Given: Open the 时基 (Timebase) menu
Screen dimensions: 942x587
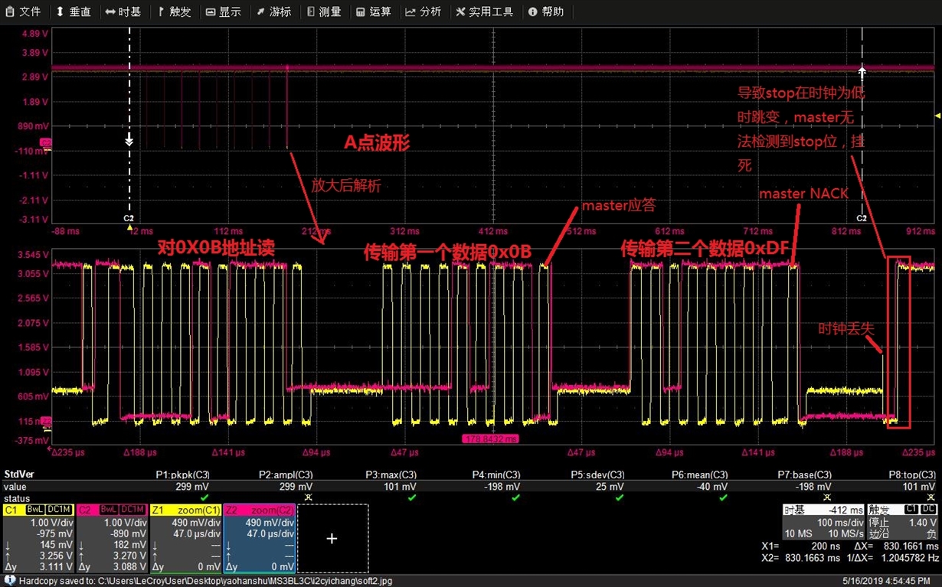Looking at the screenshot, I should coord(123,11).
